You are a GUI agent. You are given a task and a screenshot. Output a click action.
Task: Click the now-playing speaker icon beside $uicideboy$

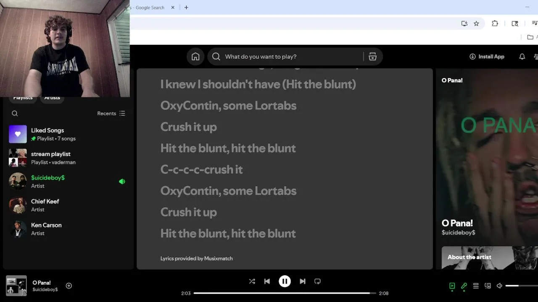(122, 182)
